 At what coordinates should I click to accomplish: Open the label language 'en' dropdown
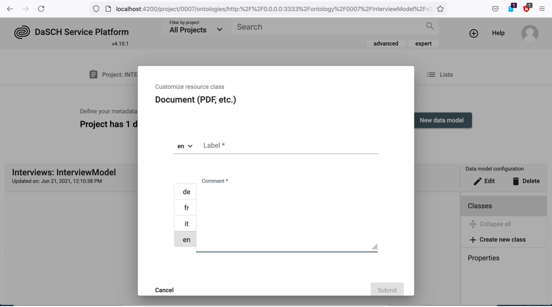point(185,146)
